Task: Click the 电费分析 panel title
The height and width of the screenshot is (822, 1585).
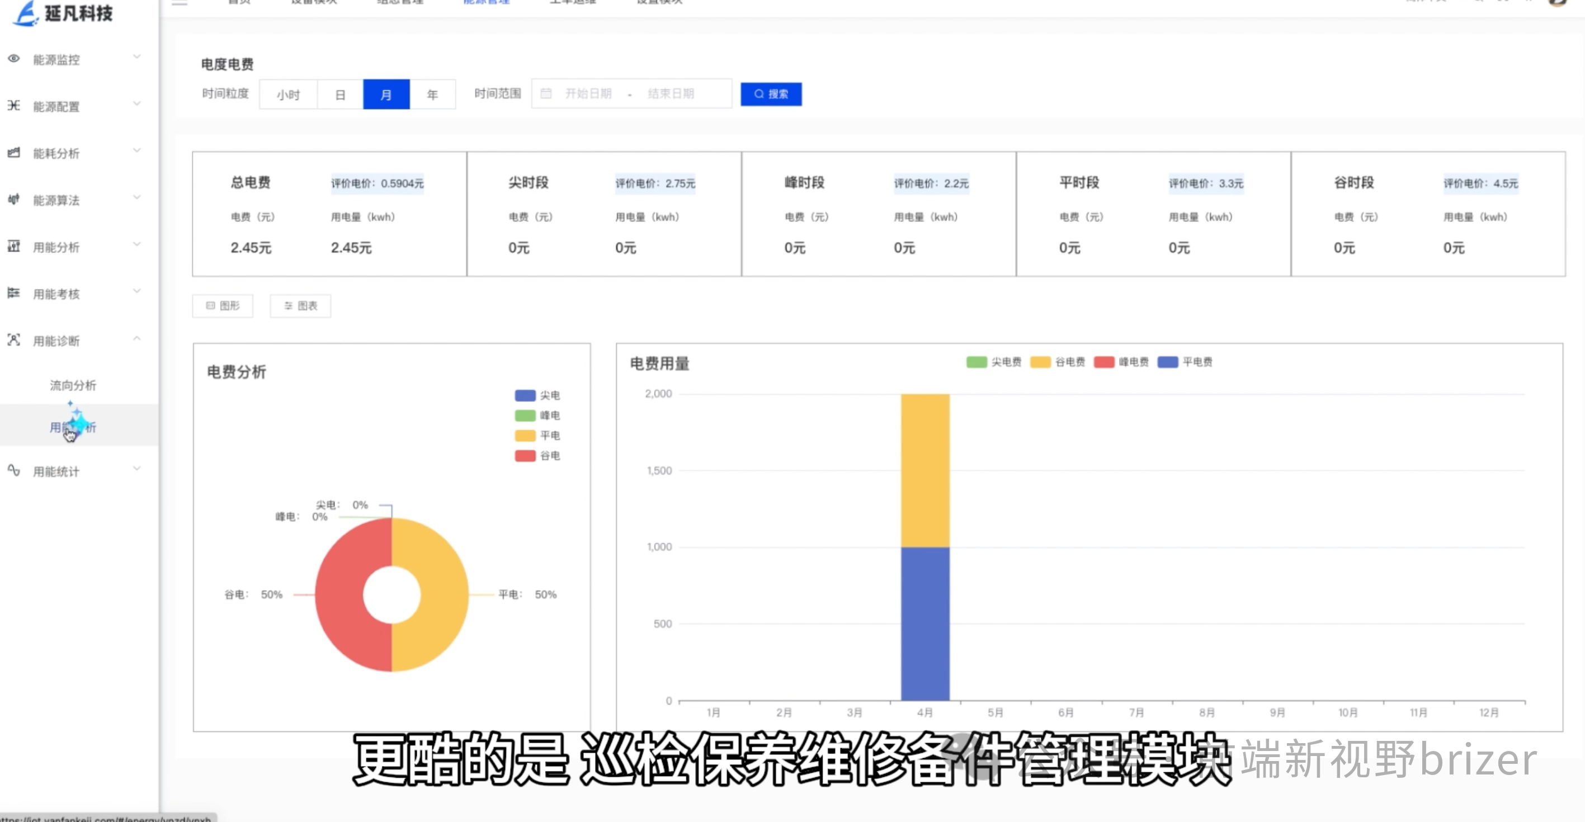Action: pyautogui.click(x=236, y=372)
